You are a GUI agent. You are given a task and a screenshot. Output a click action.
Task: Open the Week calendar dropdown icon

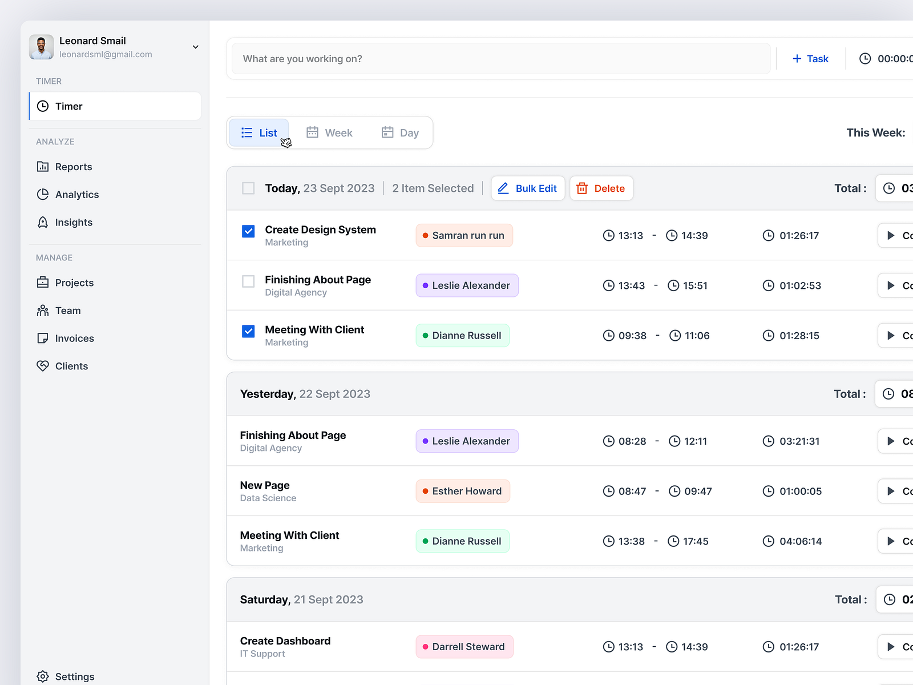(x=313, y=132)
